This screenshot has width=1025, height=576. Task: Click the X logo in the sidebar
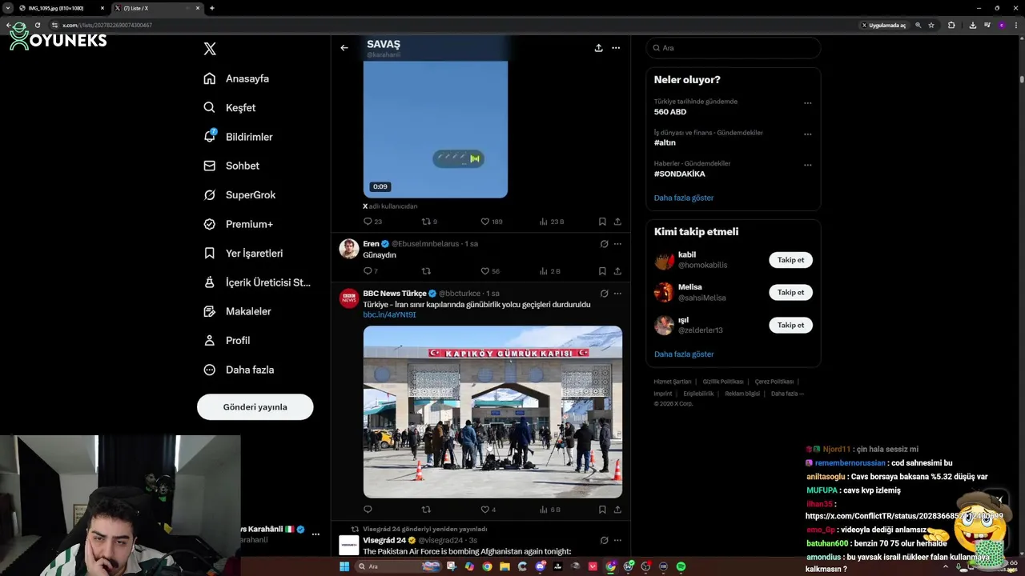click(x=210, y=49)
